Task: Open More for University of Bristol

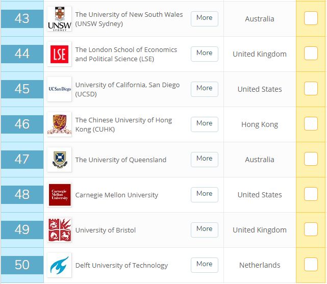Action: point(204,229)
